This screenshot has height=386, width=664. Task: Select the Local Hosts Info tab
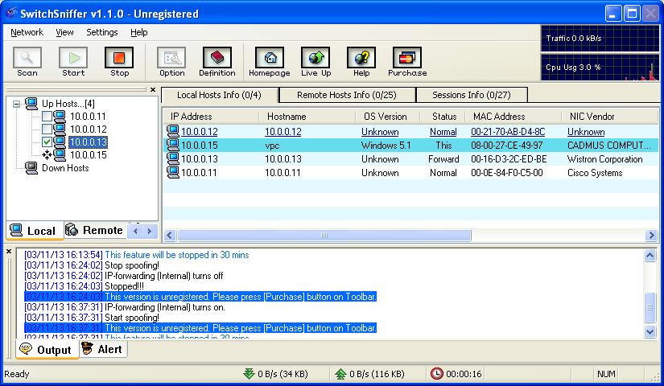[x=220, y=95]
